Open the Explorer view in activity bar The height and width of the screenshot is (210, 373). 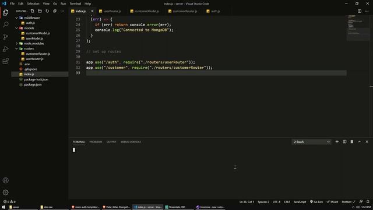click(5, 12)
